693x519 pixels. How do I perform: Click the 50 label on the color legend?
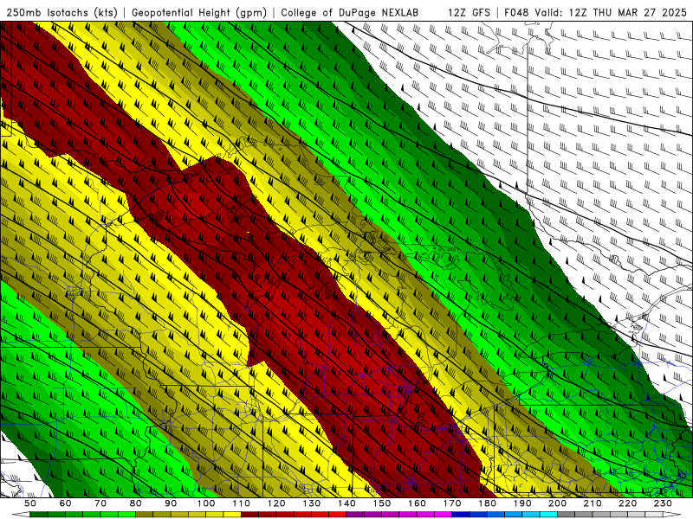click(30, 503)
